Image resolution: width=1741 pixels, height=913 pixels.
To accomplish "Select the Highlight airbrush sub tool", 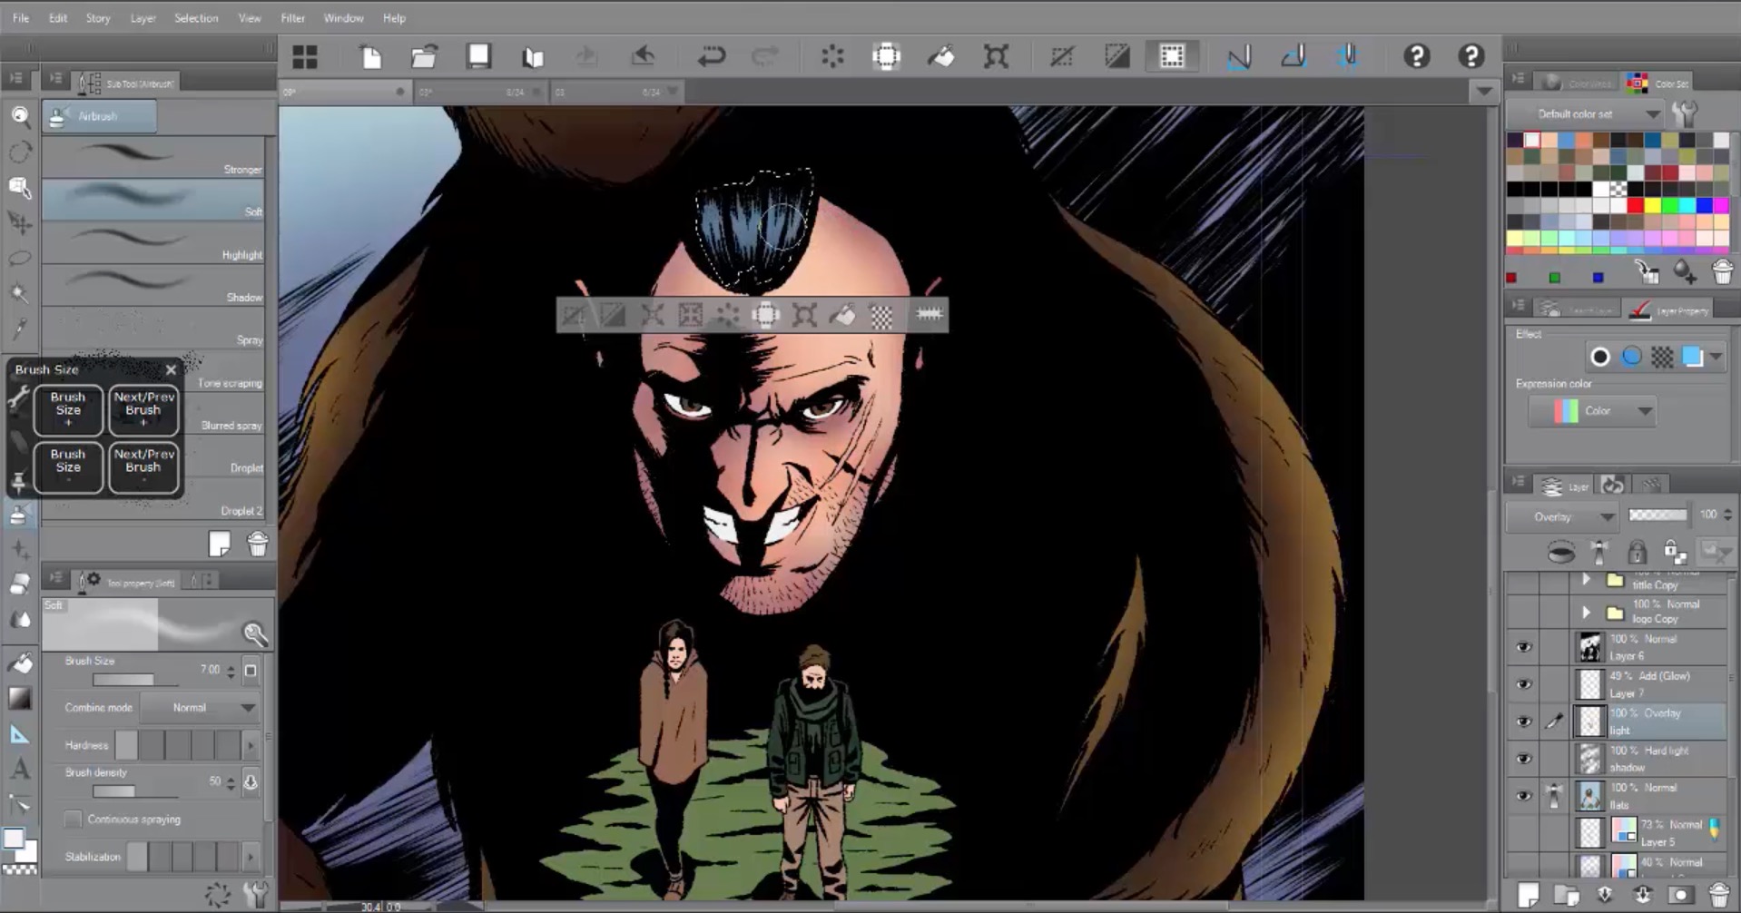I will pos(152,243).
